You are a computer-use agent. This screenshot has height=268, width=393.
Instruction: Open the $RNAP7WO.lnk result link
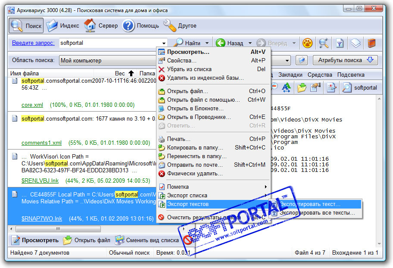[x=42, y=218]
